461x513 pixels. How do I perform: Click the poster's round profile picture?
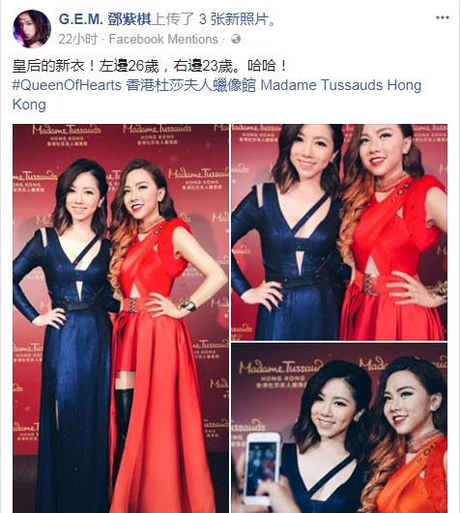click(32, 29)
